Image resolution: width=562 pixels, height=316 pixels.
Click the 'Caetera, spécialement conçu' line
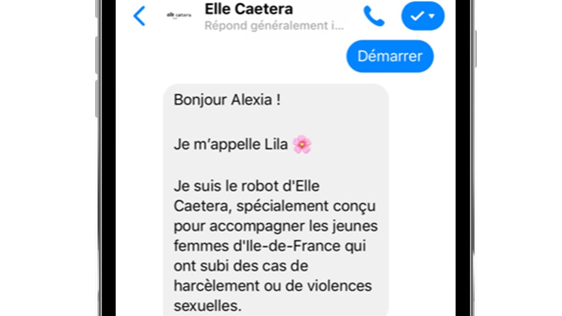tap(274, 206)
